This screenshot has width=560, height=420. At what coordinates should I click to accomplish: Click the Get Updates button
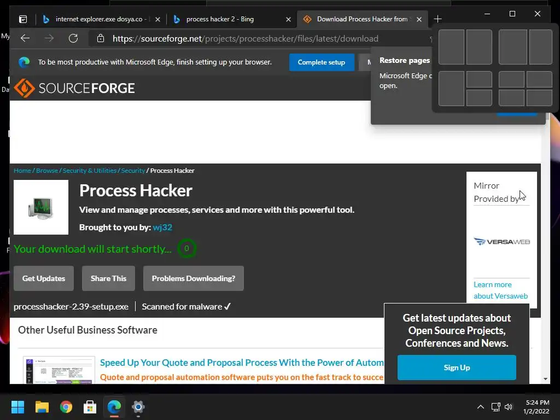pyautogui.click(x=44, y=278)
